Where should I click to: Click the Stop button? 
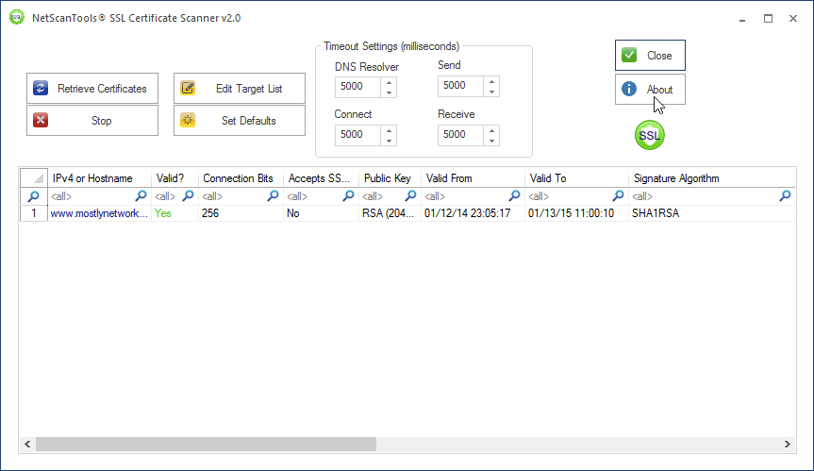(92, 121)
